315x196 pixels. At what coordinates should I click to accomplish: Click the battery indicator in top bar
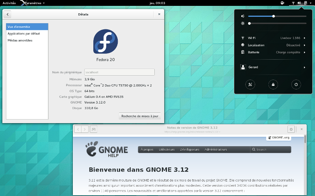(x=306, y=3)
